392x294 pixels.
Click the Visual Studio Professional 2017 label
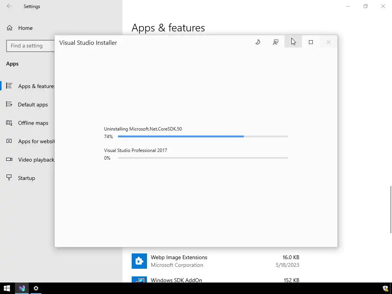[136, 150]
